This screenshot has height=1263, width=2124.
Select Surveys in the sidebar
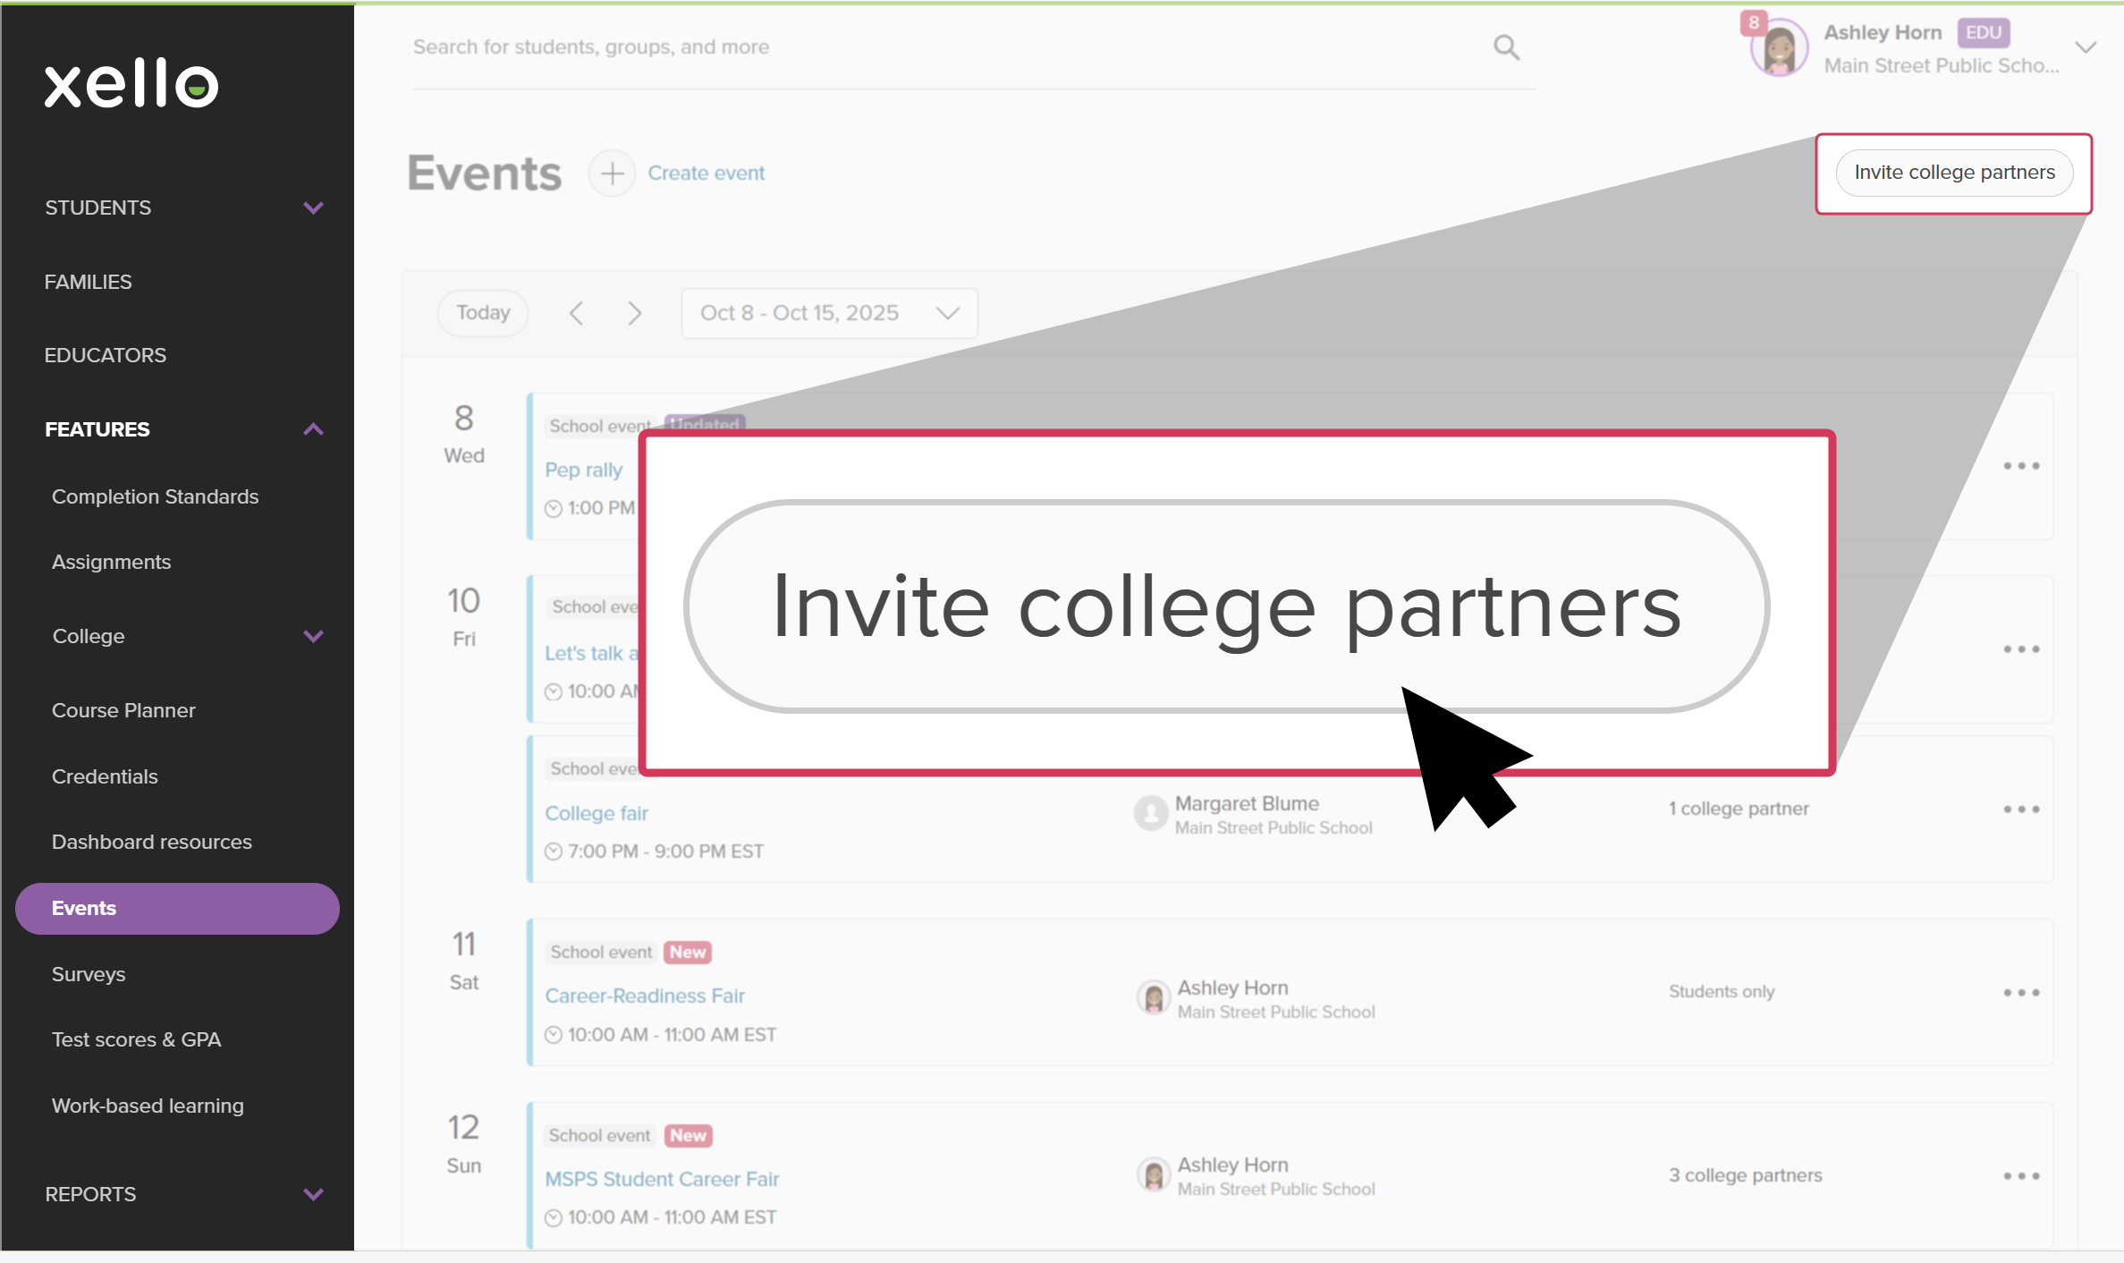coord(88,974)
